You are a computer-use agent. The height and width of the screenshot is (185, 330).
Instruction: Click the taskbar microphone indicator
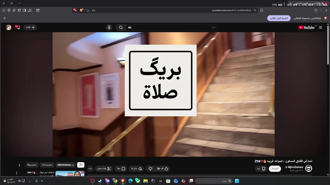click(36, 181)
